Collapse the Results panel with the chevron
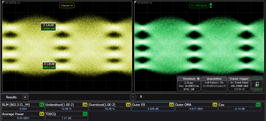The height and width of the screenshot is (121, 266). point(133,97)
